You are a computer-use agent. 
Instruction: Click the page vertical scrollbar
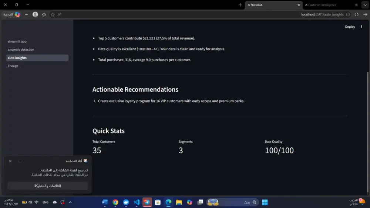coord(367,133)
